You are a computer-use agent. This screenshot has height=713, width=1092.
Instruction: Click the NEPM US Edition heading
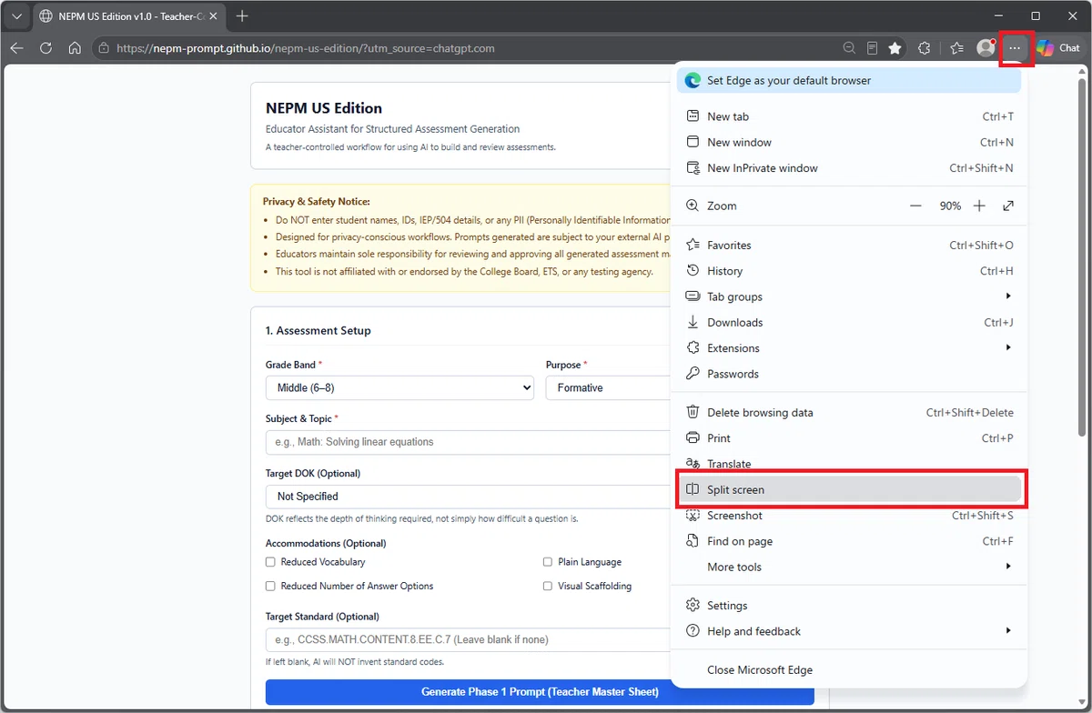[324, 108]
